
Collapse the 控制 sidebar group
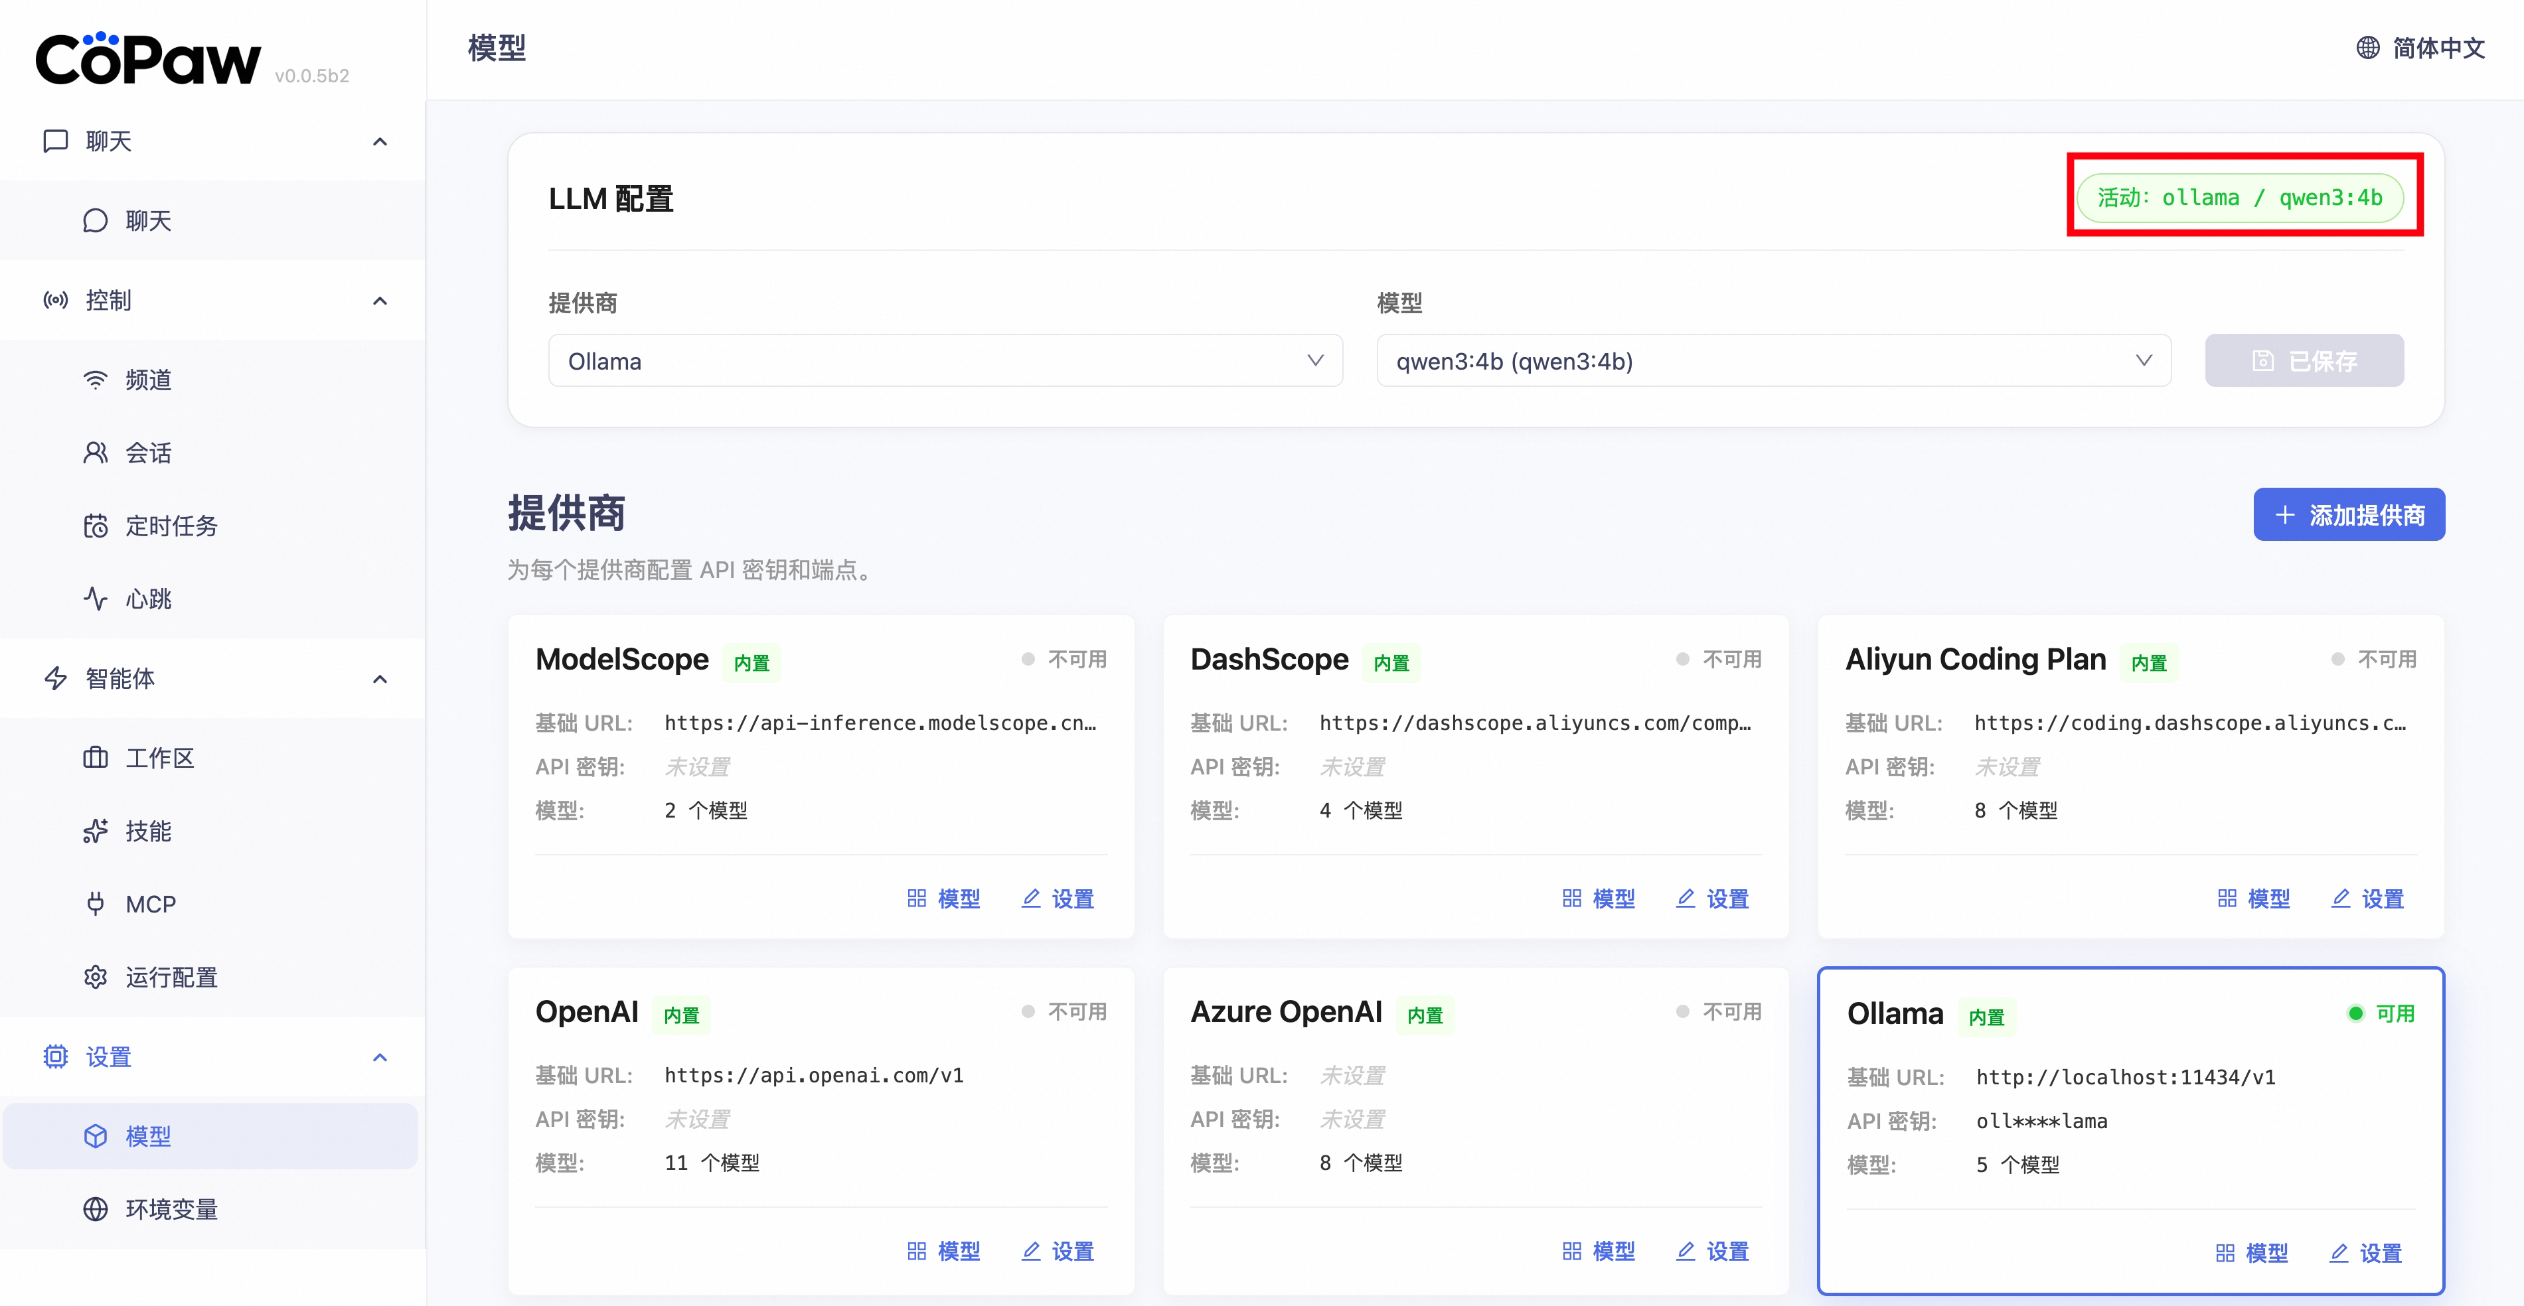[x=380, y=300]
